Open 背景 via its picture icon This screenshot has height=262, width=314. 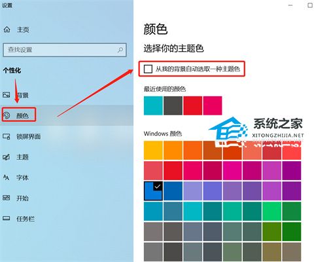click(x=6, y=95)
